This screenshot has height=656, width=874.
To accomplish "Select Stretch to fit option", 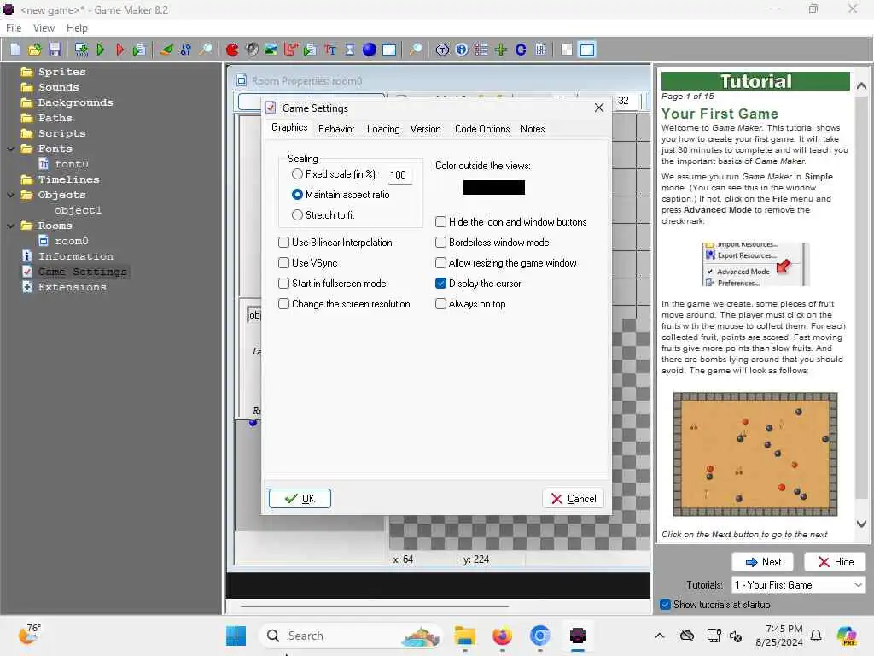I will click(x=297, y=215).
